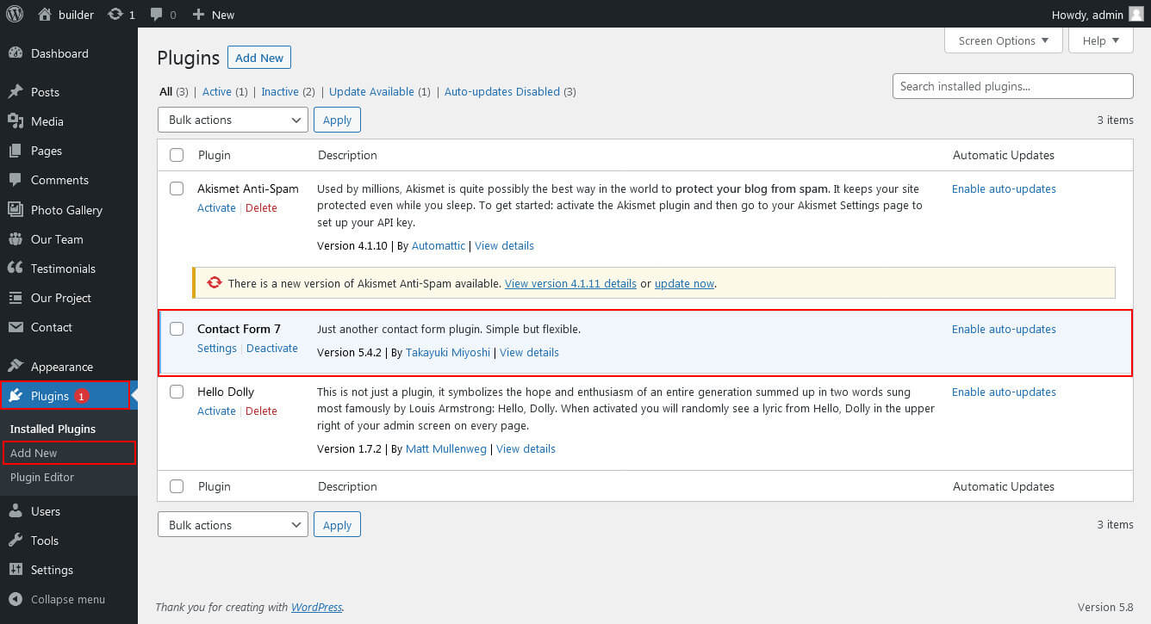Open the WordPress logo menu
Viewport: 1151px width, 624px height.
(15, 14)
